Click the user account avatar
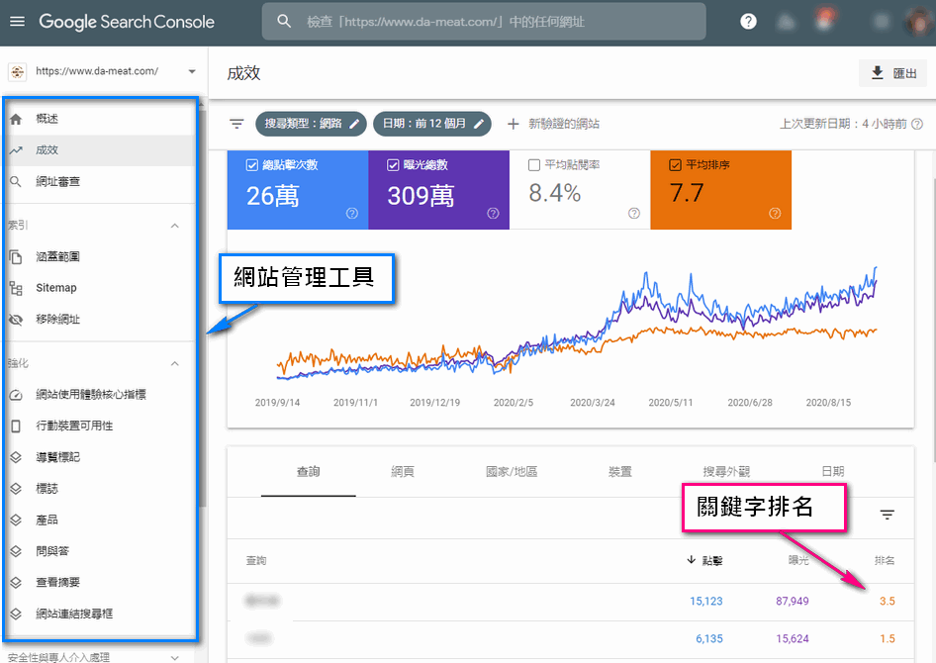This screenshot has height=663, width=936. pos(917,22)
